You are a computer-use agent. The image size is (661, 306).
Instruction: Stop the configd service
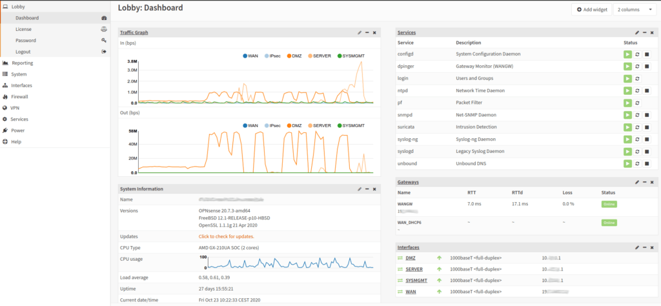pos(647,54)
